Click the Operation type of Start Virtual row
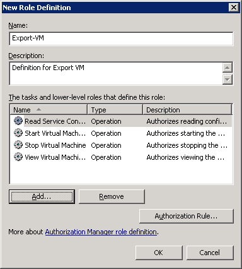Screen dimensions: 242x269 106,133
